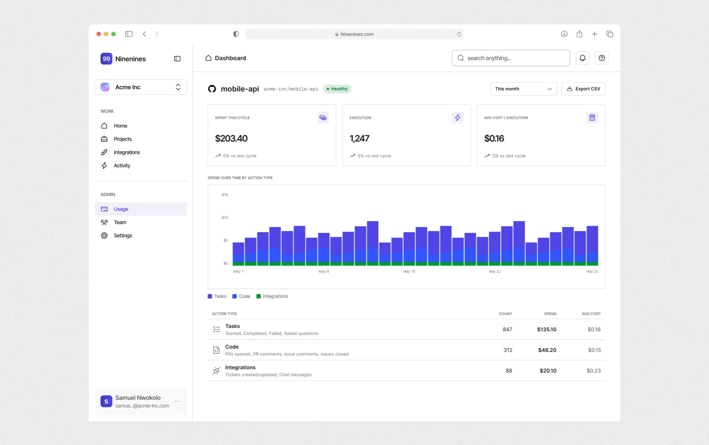709x445 pixels.
Task: Click the browser privacy shield icon
Action: point(236,34)
